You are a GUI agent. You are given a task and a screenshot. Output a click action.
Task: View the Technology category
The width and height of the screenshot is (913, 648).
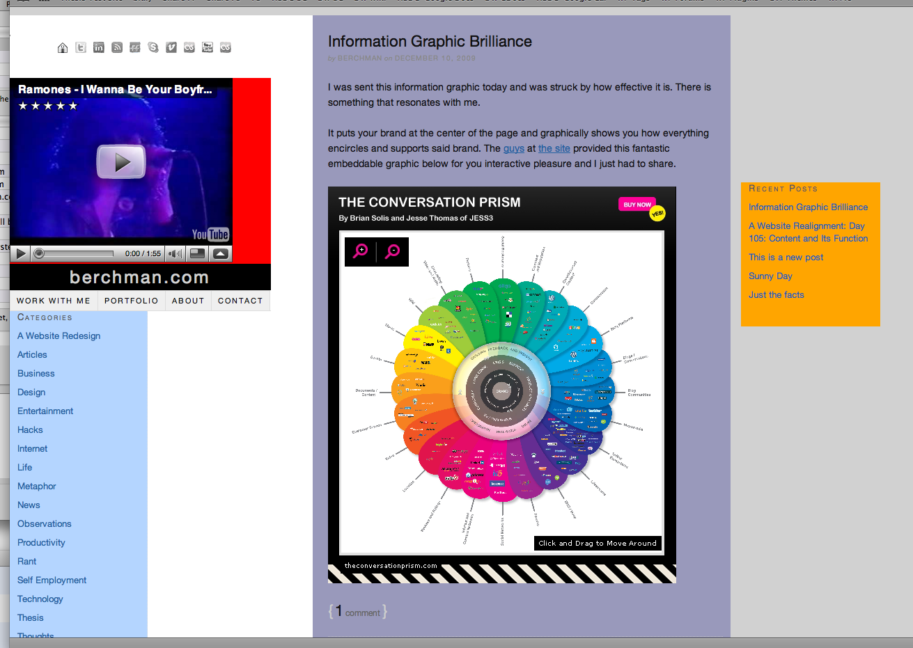click(40, 599)
